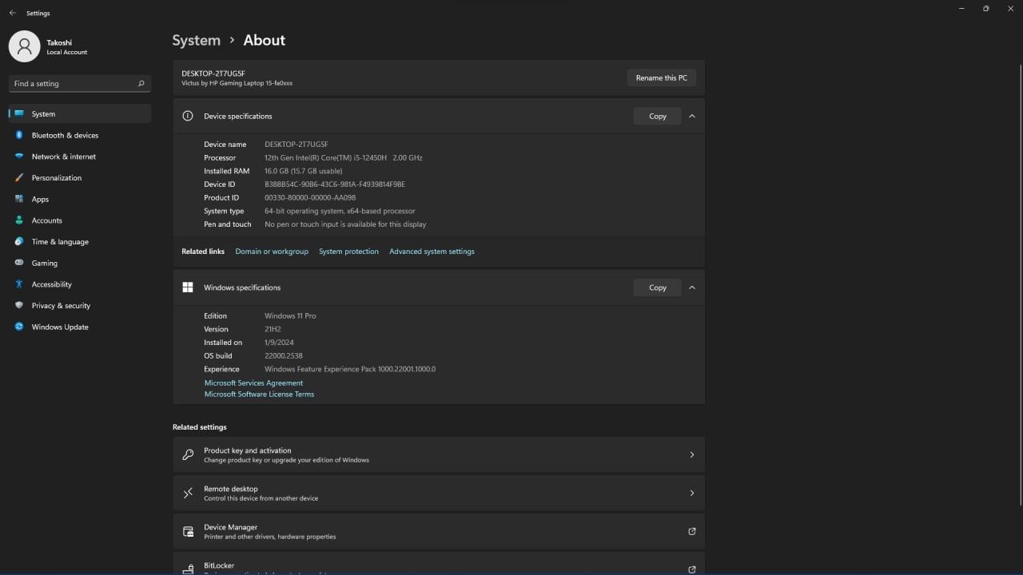
Task: Collapse the Windows specifications section
Action: point(692,287)
